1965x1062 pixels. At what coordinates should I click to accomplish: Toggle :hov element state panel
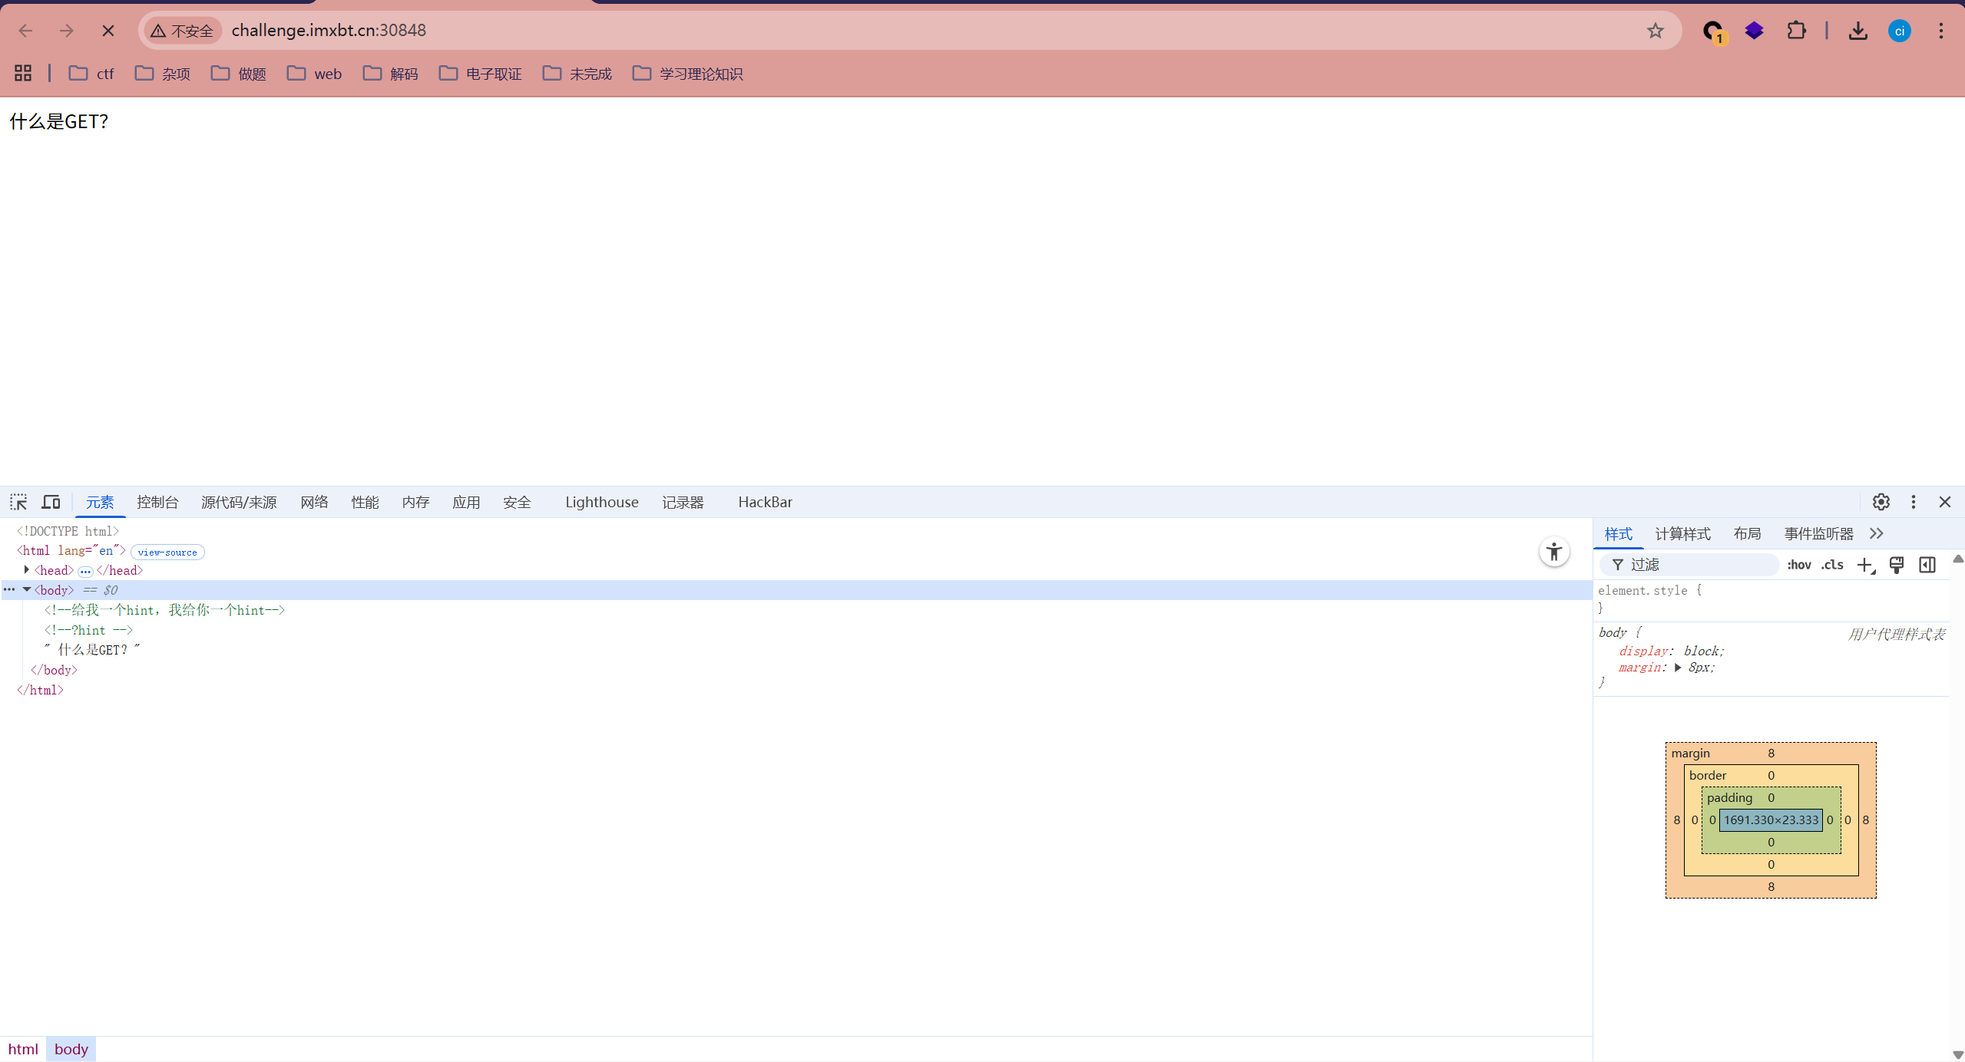point(1798,565)
